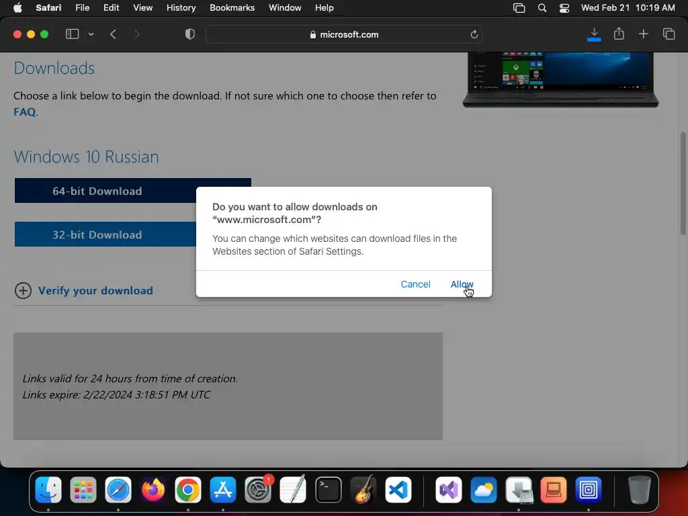Image resolution: width=688 pixels, height=516 pixels.
Task: Show Safari downloads list
Action: (594, 34)
